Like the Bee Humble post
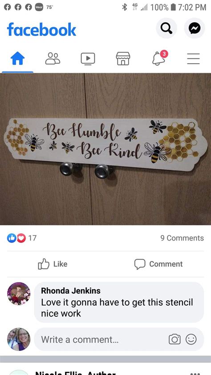Screen dimensions: 211x375 click(x=53, y=264)
